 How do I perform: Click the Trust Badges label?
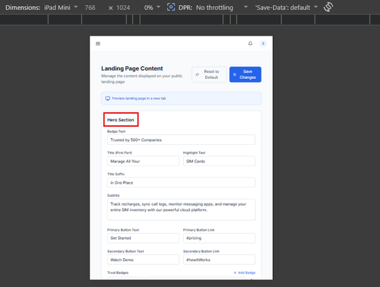click(118, 273)
